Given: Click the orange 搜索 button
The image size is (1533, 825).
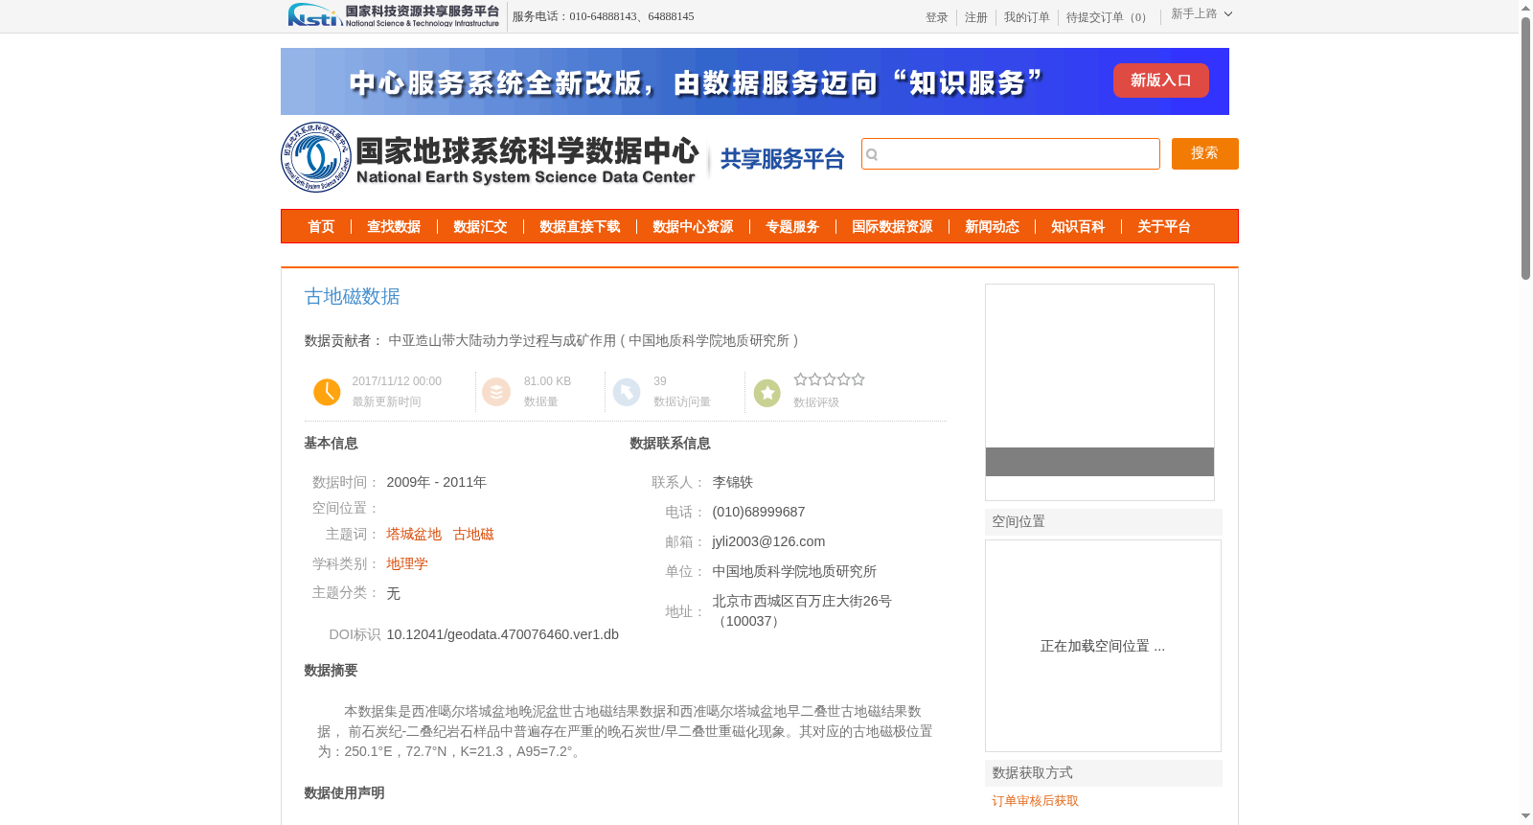Looking at the screenshot, I should [x=1205, y=153].
